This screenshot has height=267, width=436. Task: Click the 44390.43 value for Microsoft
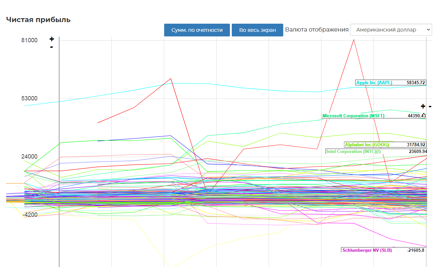416,116
